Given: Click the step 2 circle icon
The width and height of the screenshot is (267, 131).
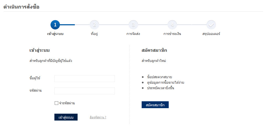Looking at the screenshot, I should (x=94, y=25).
